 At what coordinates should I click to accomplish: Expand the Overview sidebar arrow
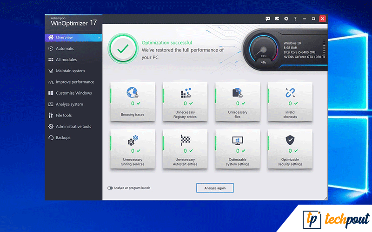[x=99, y=37]
